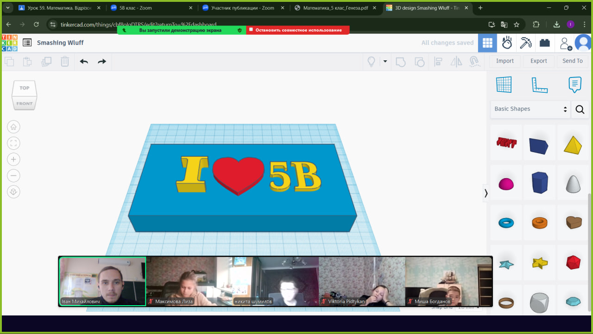Zoom in with the plus icon
Screen dimensions: 593x334
click(x=13, y=159)
